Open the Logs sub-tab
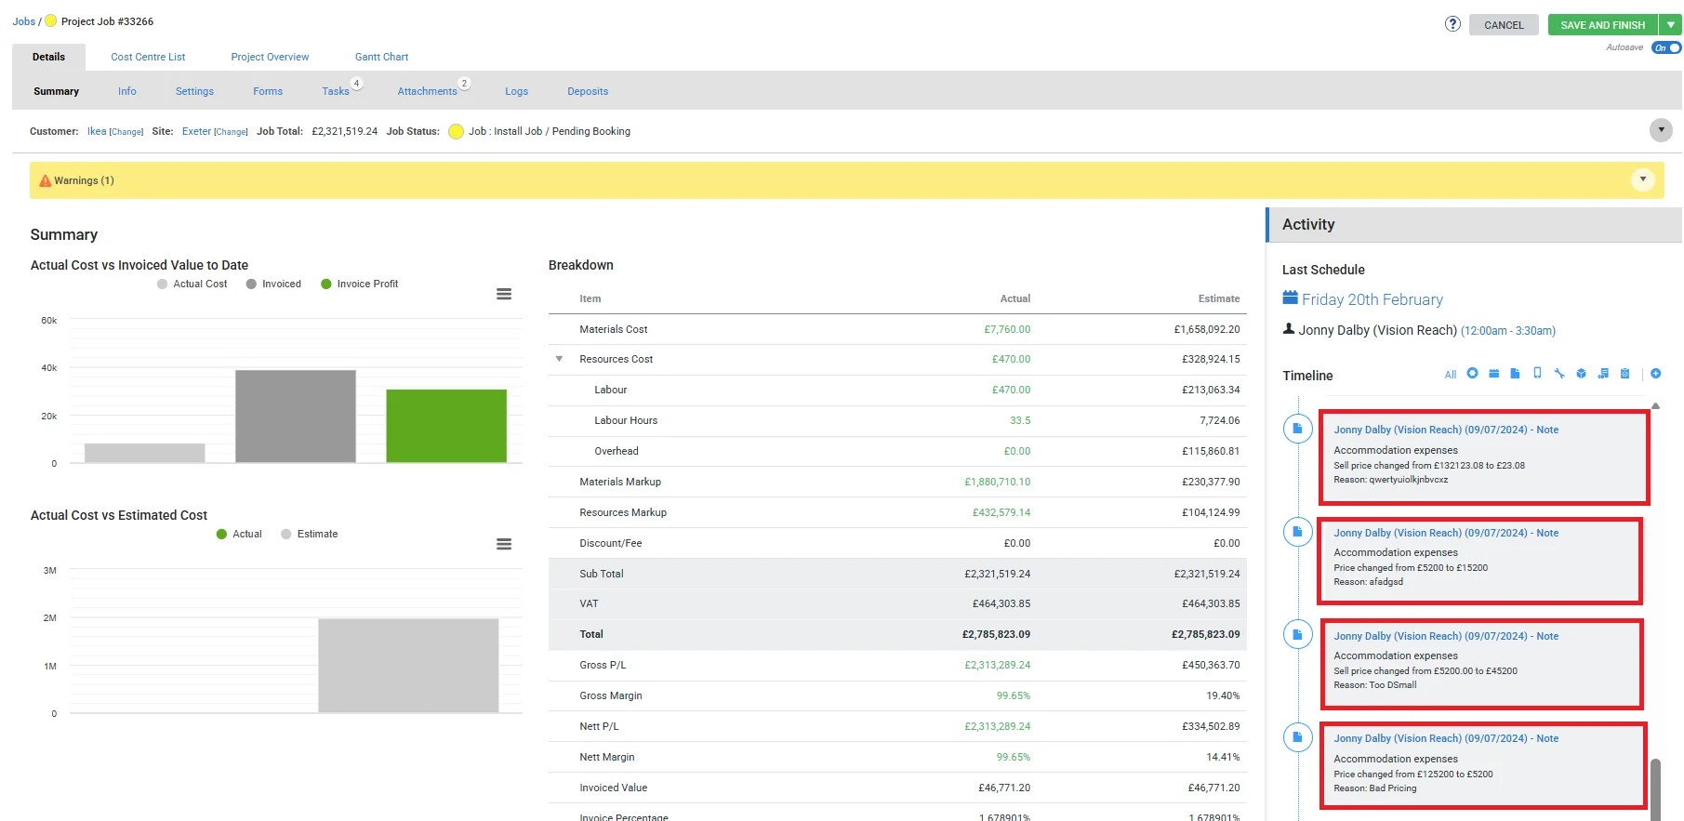This screenshot has height=821, width=1684. click(x=516, y=91)
